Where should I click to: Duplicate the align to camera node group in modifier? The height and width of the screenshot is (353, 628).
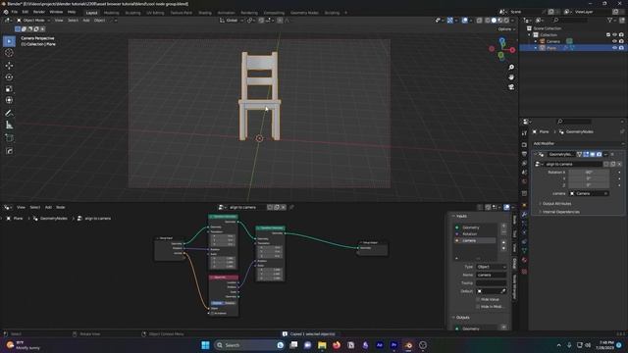[x=612, y=164]
